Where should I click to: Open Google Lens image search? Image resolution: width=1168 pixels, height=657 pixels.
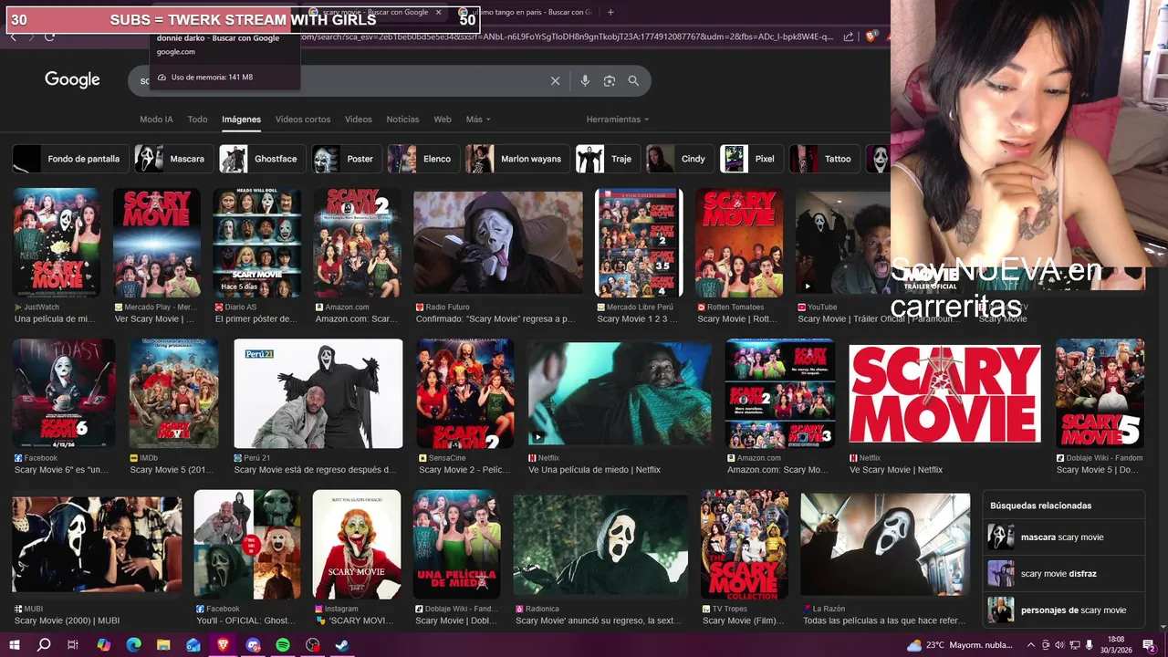[x=610, y=81]
